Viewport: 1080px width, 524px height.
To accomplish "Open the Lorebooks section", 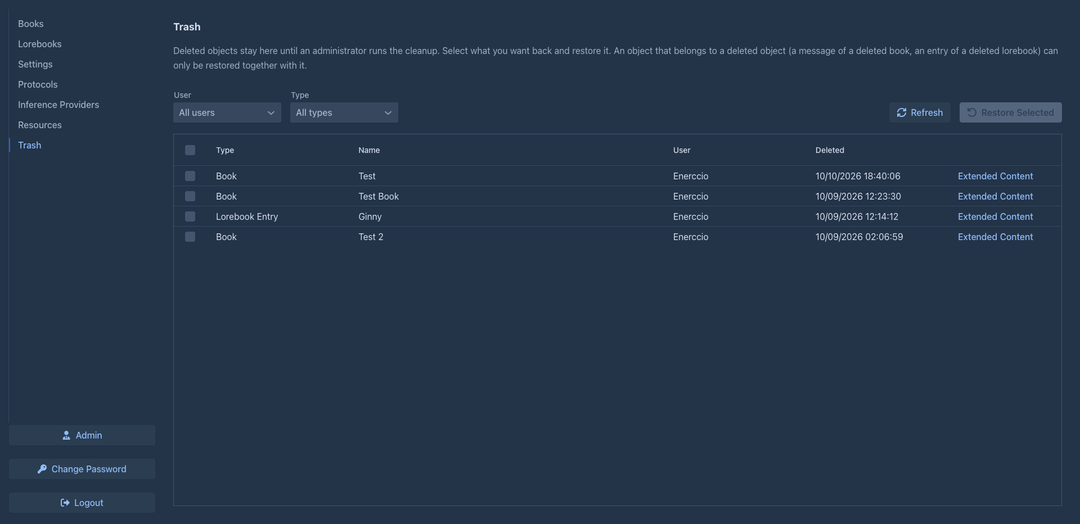I will click(40, 44).
